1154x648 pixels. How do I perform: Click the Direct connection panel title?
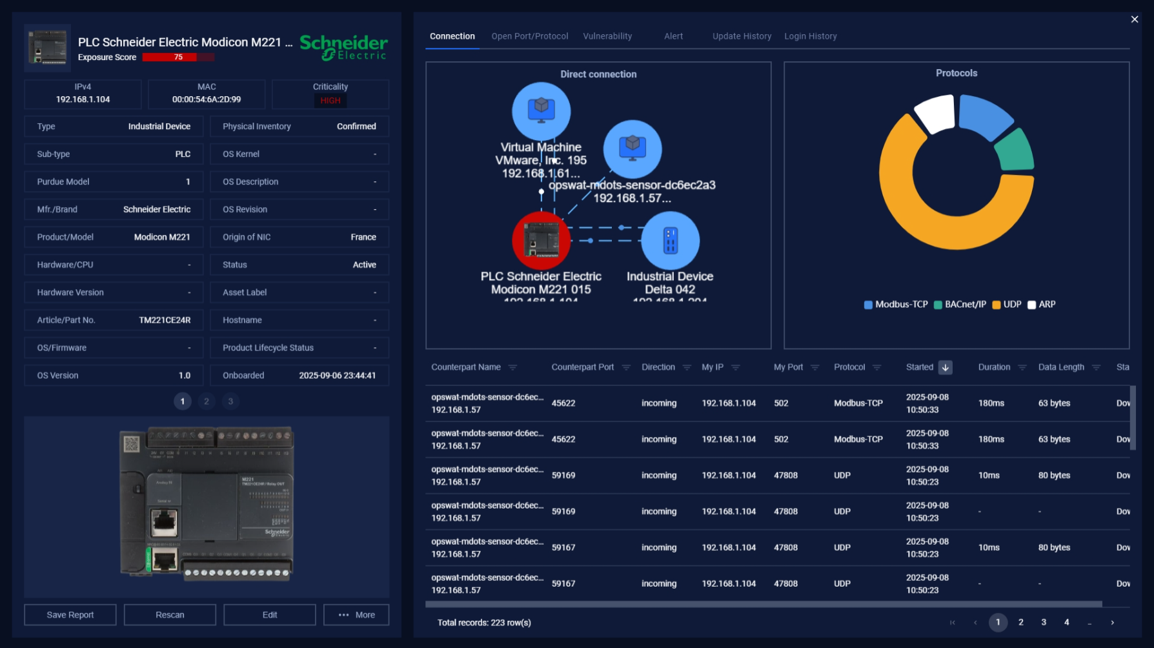coord(598,74)
